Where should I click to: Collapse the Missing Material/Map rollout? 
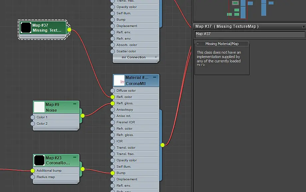198,44
